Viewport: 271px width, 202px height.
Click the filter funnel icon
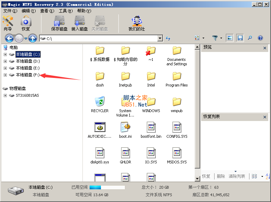coord(215,38)
